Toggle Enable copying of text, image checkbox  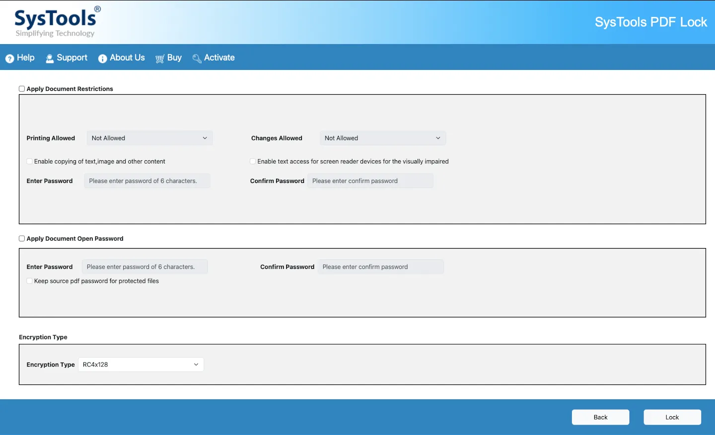pyautogui.click(x=29, y=161)
